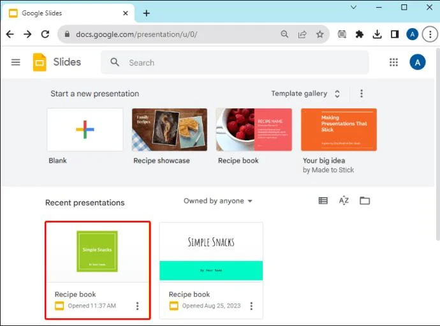Open the browser extensions puzzle icon
Screen dimensions: 440x326
(x=360, y=34)
